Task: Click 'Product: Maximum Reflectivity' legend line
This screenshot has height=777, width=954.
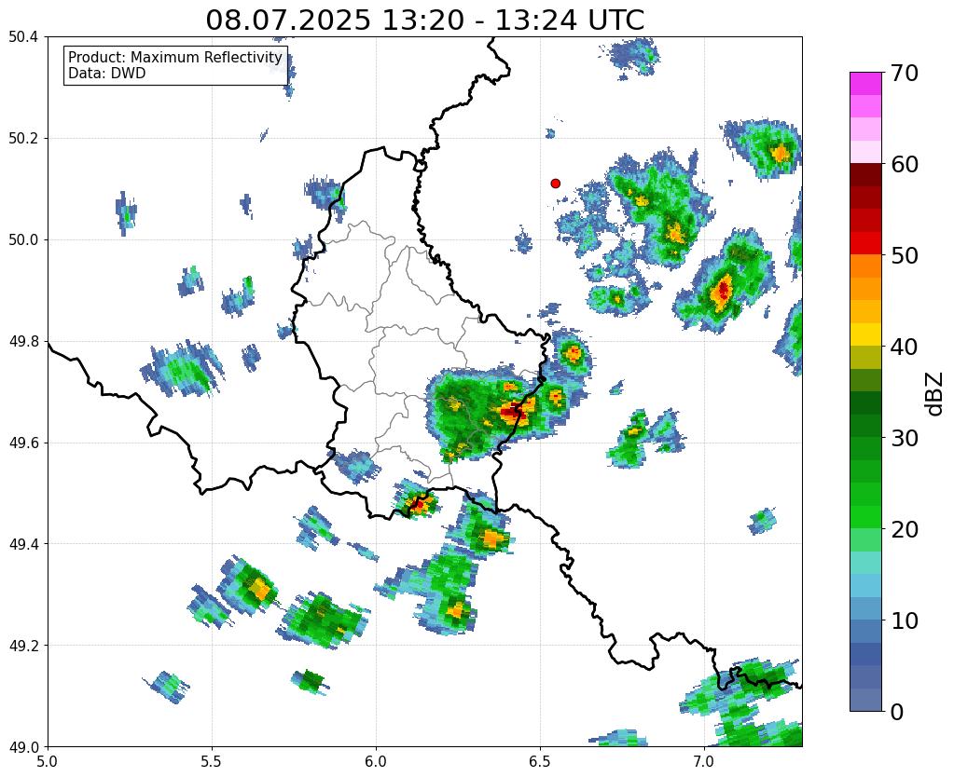Action: coord(175,57)
